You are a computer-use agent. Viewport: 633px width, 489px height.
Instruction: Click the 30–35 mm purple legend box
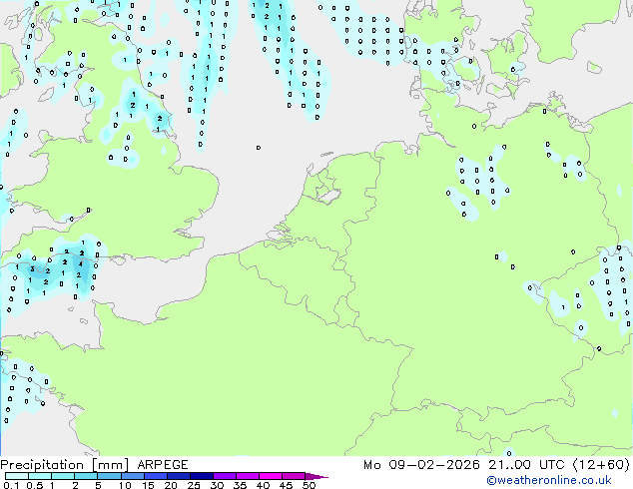point(224,476)
